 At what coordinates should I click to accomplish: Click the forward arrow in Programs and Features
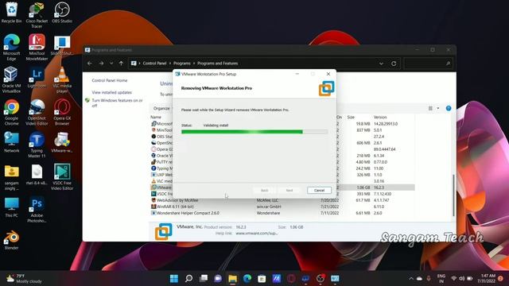click(x=101, y=64)
